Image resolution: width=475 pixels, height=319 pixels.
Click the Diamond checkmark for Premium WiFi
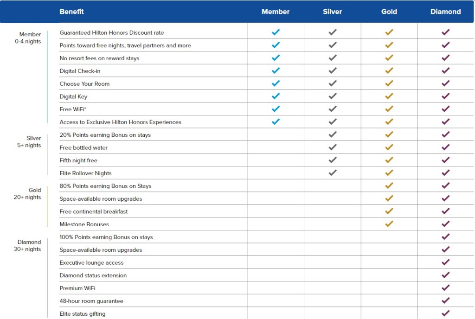(x=446, y=288)
